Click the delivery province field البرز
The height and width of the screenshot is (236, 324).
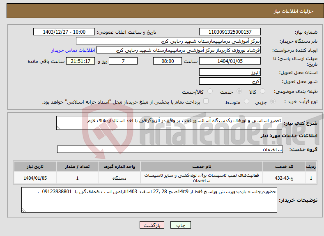click(230, 72)
